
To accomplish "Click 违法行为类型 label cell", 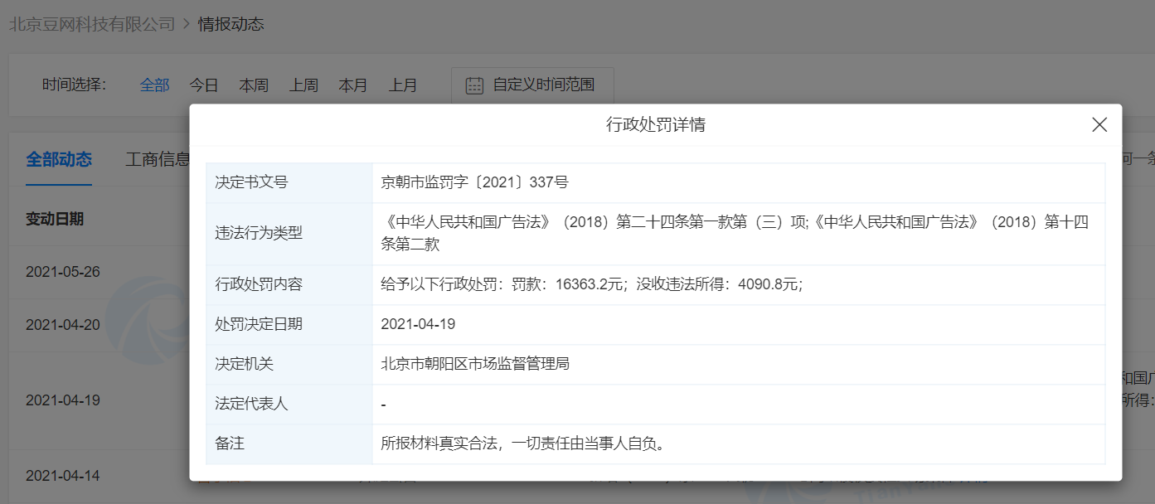I will [x=289, y=233].
